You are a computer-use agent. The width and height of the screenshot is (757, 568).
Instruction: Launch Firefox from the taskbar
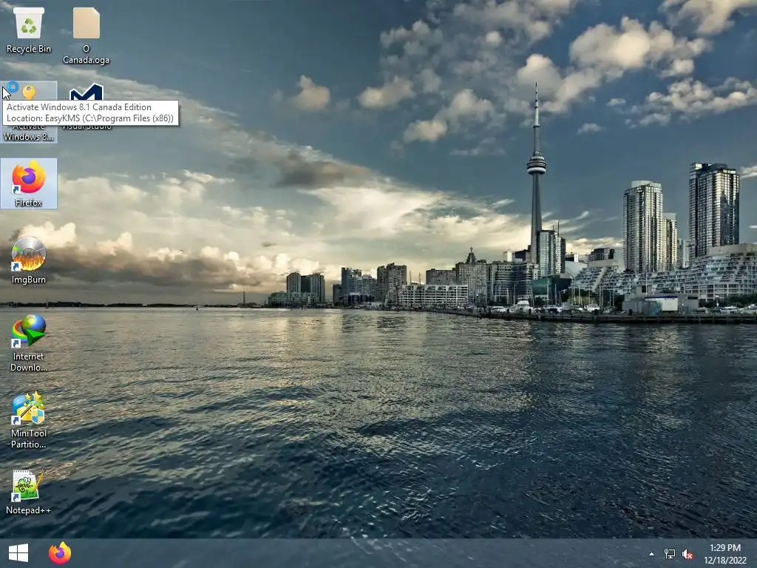(60, 553)
